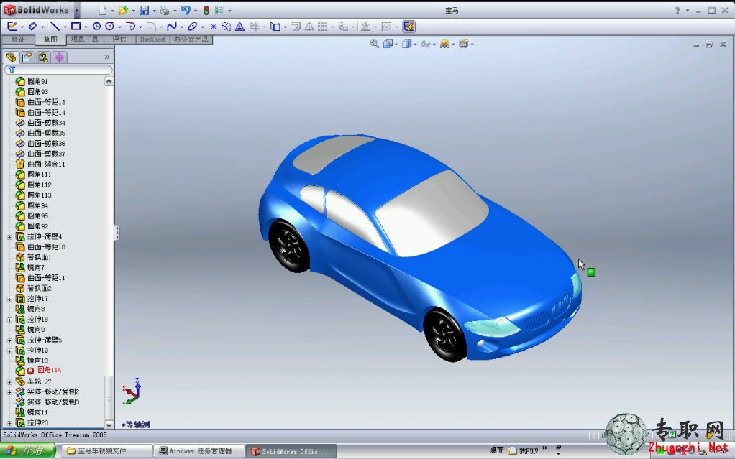Click the feature tree scroll-up arrow
The width and height of the screenshot is (735, 459).
point(109,81)
